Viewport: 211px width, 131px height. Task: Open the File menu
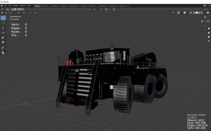[5, 6]
